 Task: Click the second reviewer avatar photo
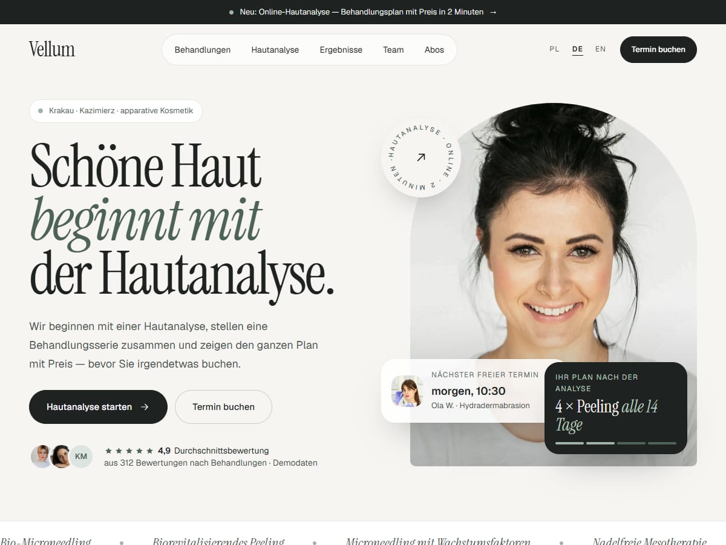pos(61,457)
